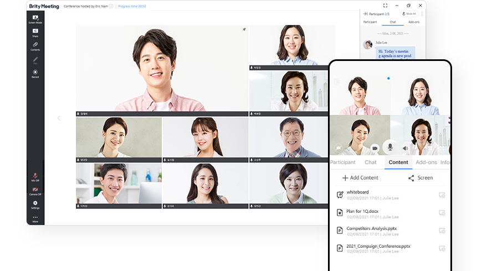Toggle the pin icon on the main video
Screen dimensions: 482x271
244,29
